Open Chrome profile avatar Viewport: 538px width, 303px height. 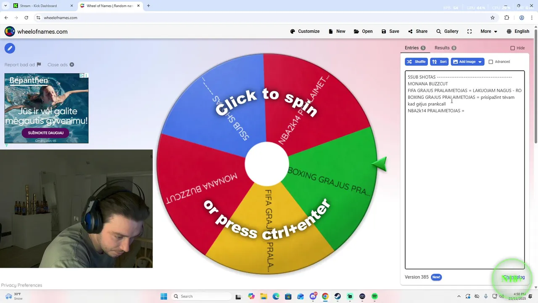point(522,18)
